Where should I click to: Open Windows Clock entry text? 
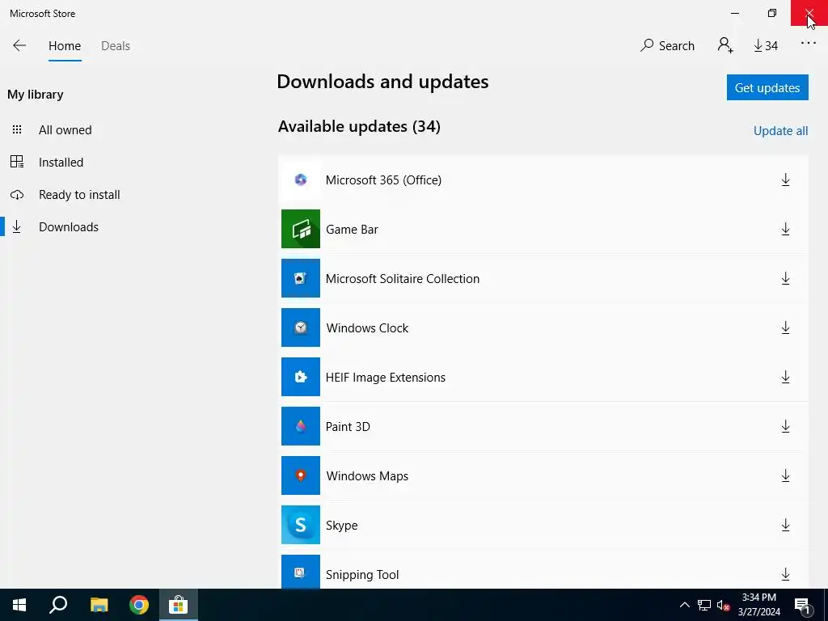[367, 328]
